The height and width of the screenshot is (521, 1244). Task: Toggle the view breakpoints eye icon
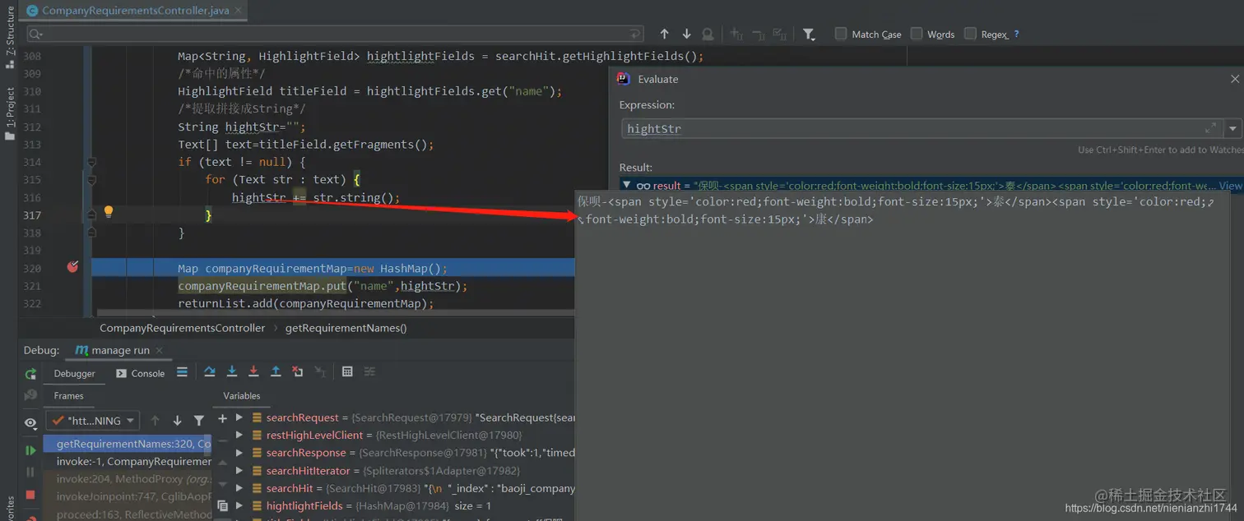tap(30, 423)
